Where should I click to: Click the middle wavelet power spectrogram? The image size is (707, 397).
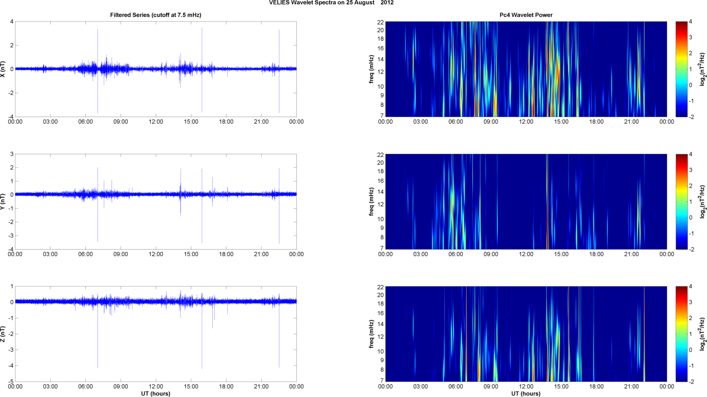pos(526,202)
